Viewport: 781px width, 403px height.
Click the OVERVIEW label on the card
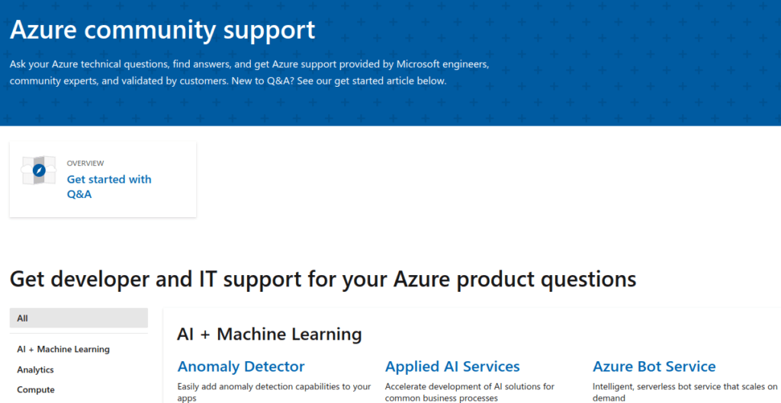click(x=85, y=163)
